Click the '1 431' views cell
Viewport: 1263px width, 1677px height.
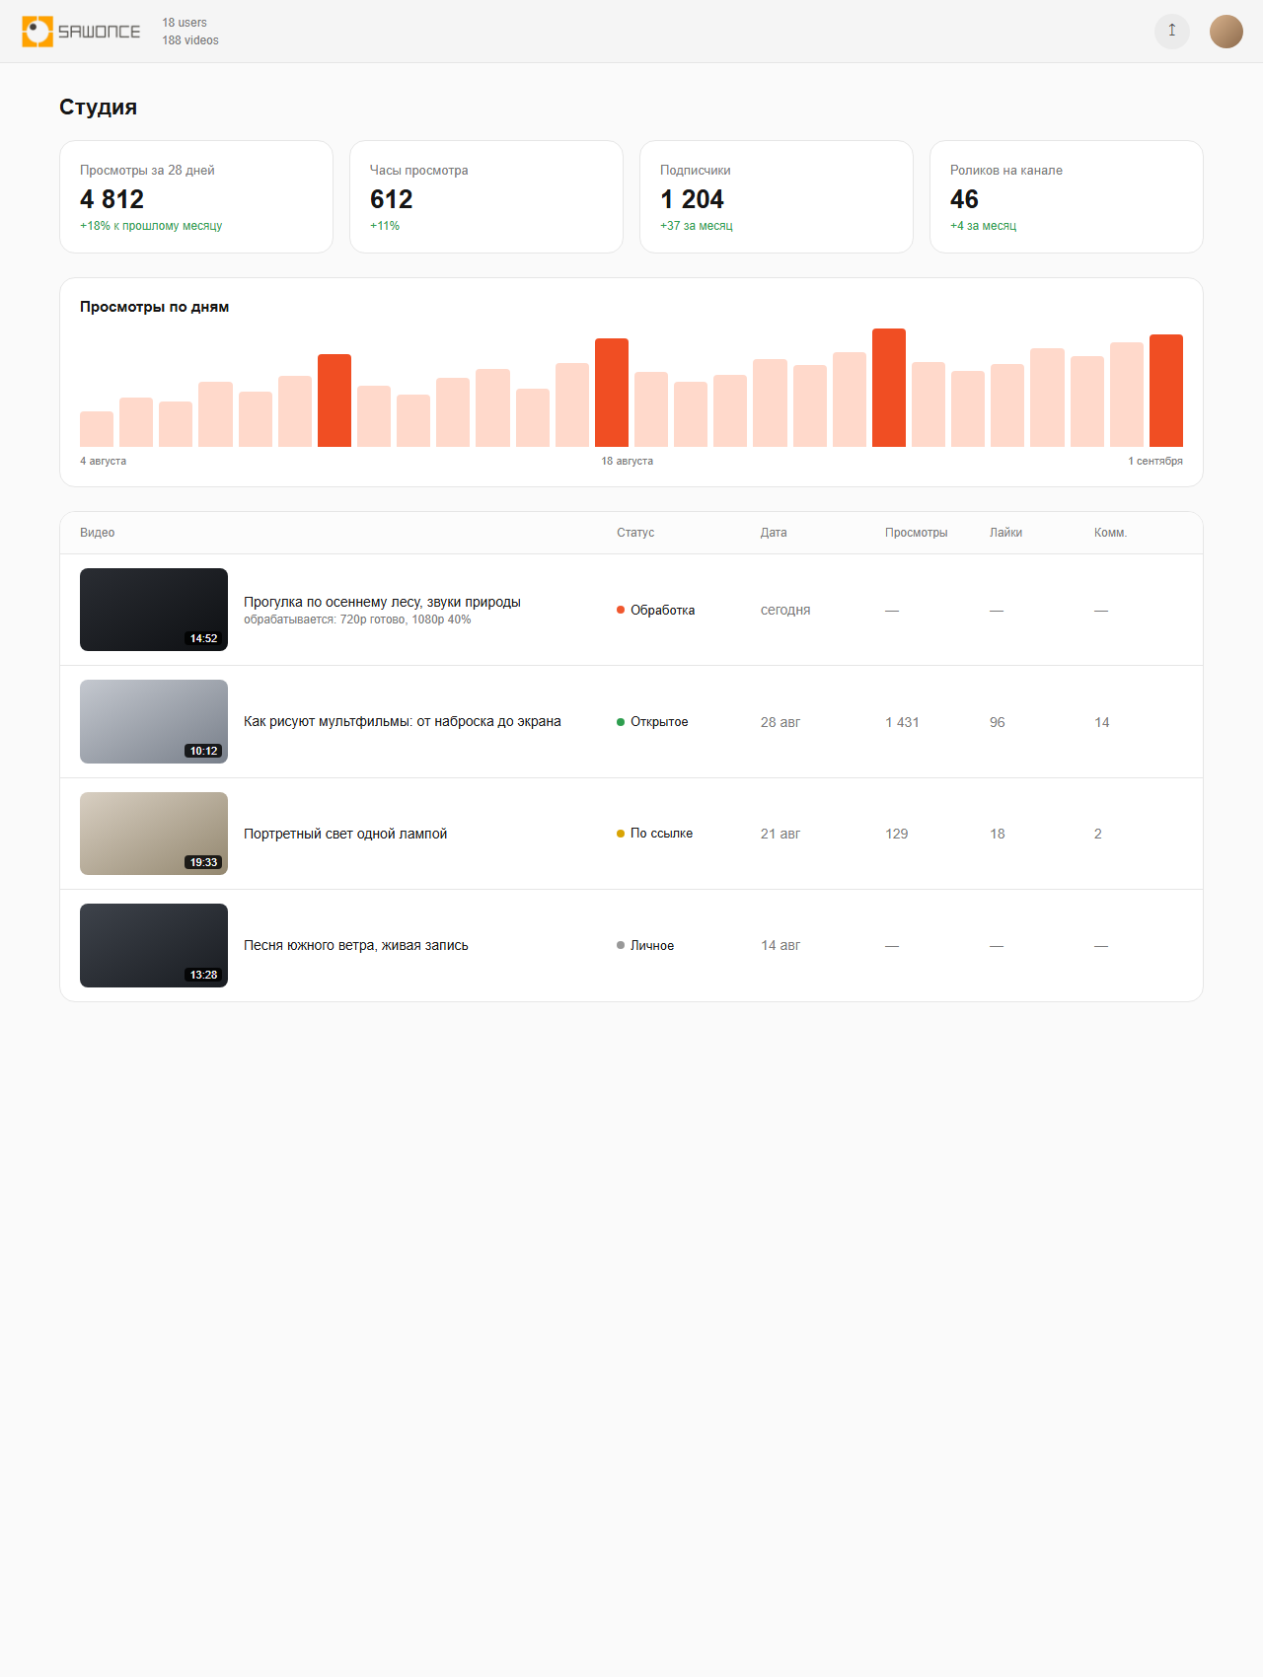[902, 722]
